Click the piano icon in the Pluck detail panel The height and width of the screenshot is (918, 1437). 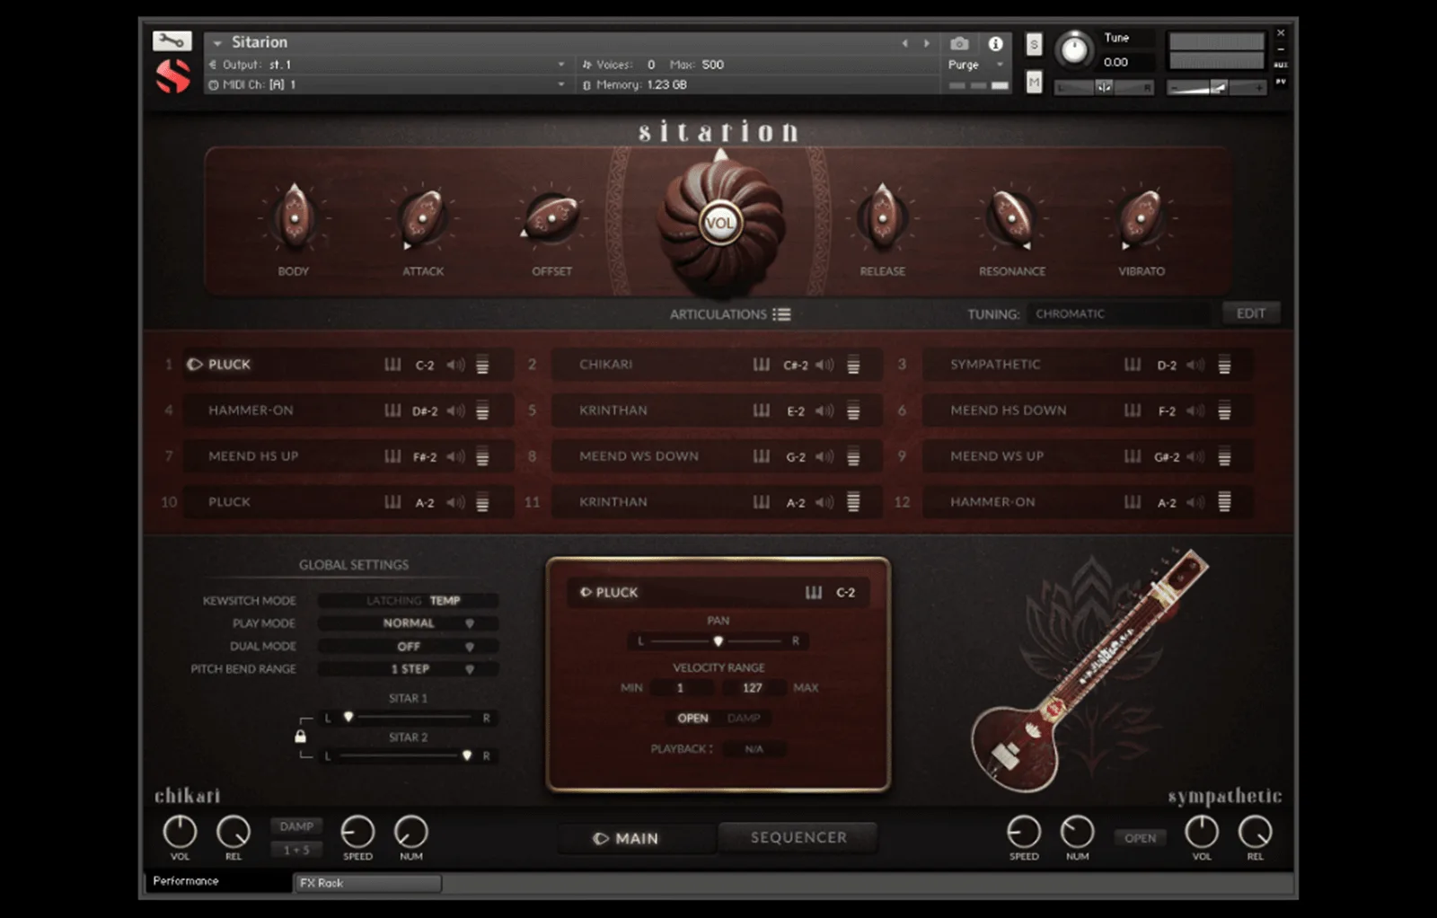[814, 593]
